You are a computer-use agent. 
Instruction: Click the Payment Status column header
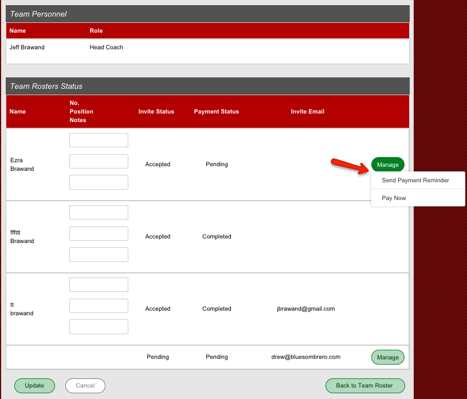coord(217,111)
